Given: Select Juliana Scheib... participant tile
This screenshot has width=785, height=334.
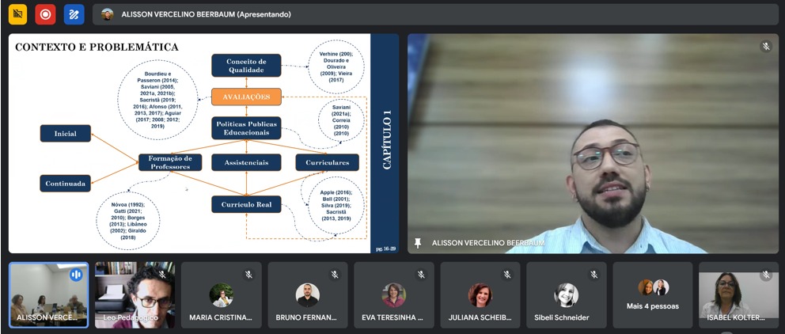Looking at the screenshot, I should pyautogui.click(x=480, y=295).
